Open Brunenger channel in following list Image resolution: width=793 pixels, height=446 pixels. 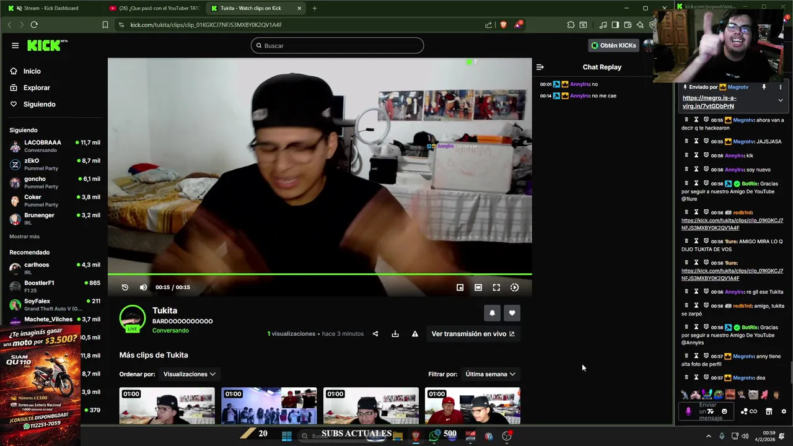(55, 218)
